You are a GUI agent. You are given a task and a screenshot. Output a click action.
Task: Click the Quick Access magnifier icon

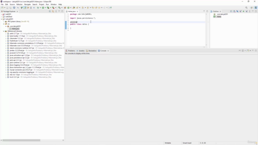246,8
